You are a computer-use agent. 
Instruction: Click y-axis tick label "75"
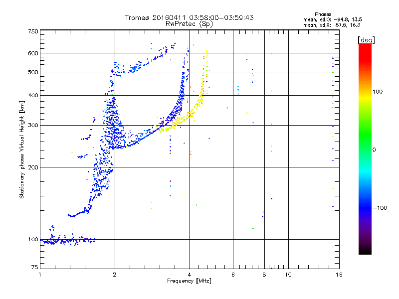(x=35, y=267)
